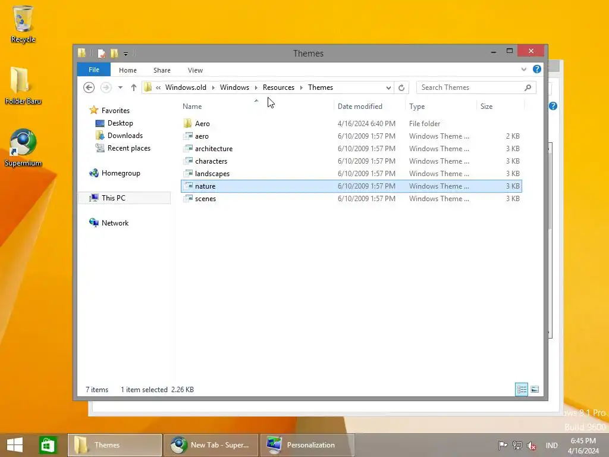Open the Windows Start button

click(15, 445)
